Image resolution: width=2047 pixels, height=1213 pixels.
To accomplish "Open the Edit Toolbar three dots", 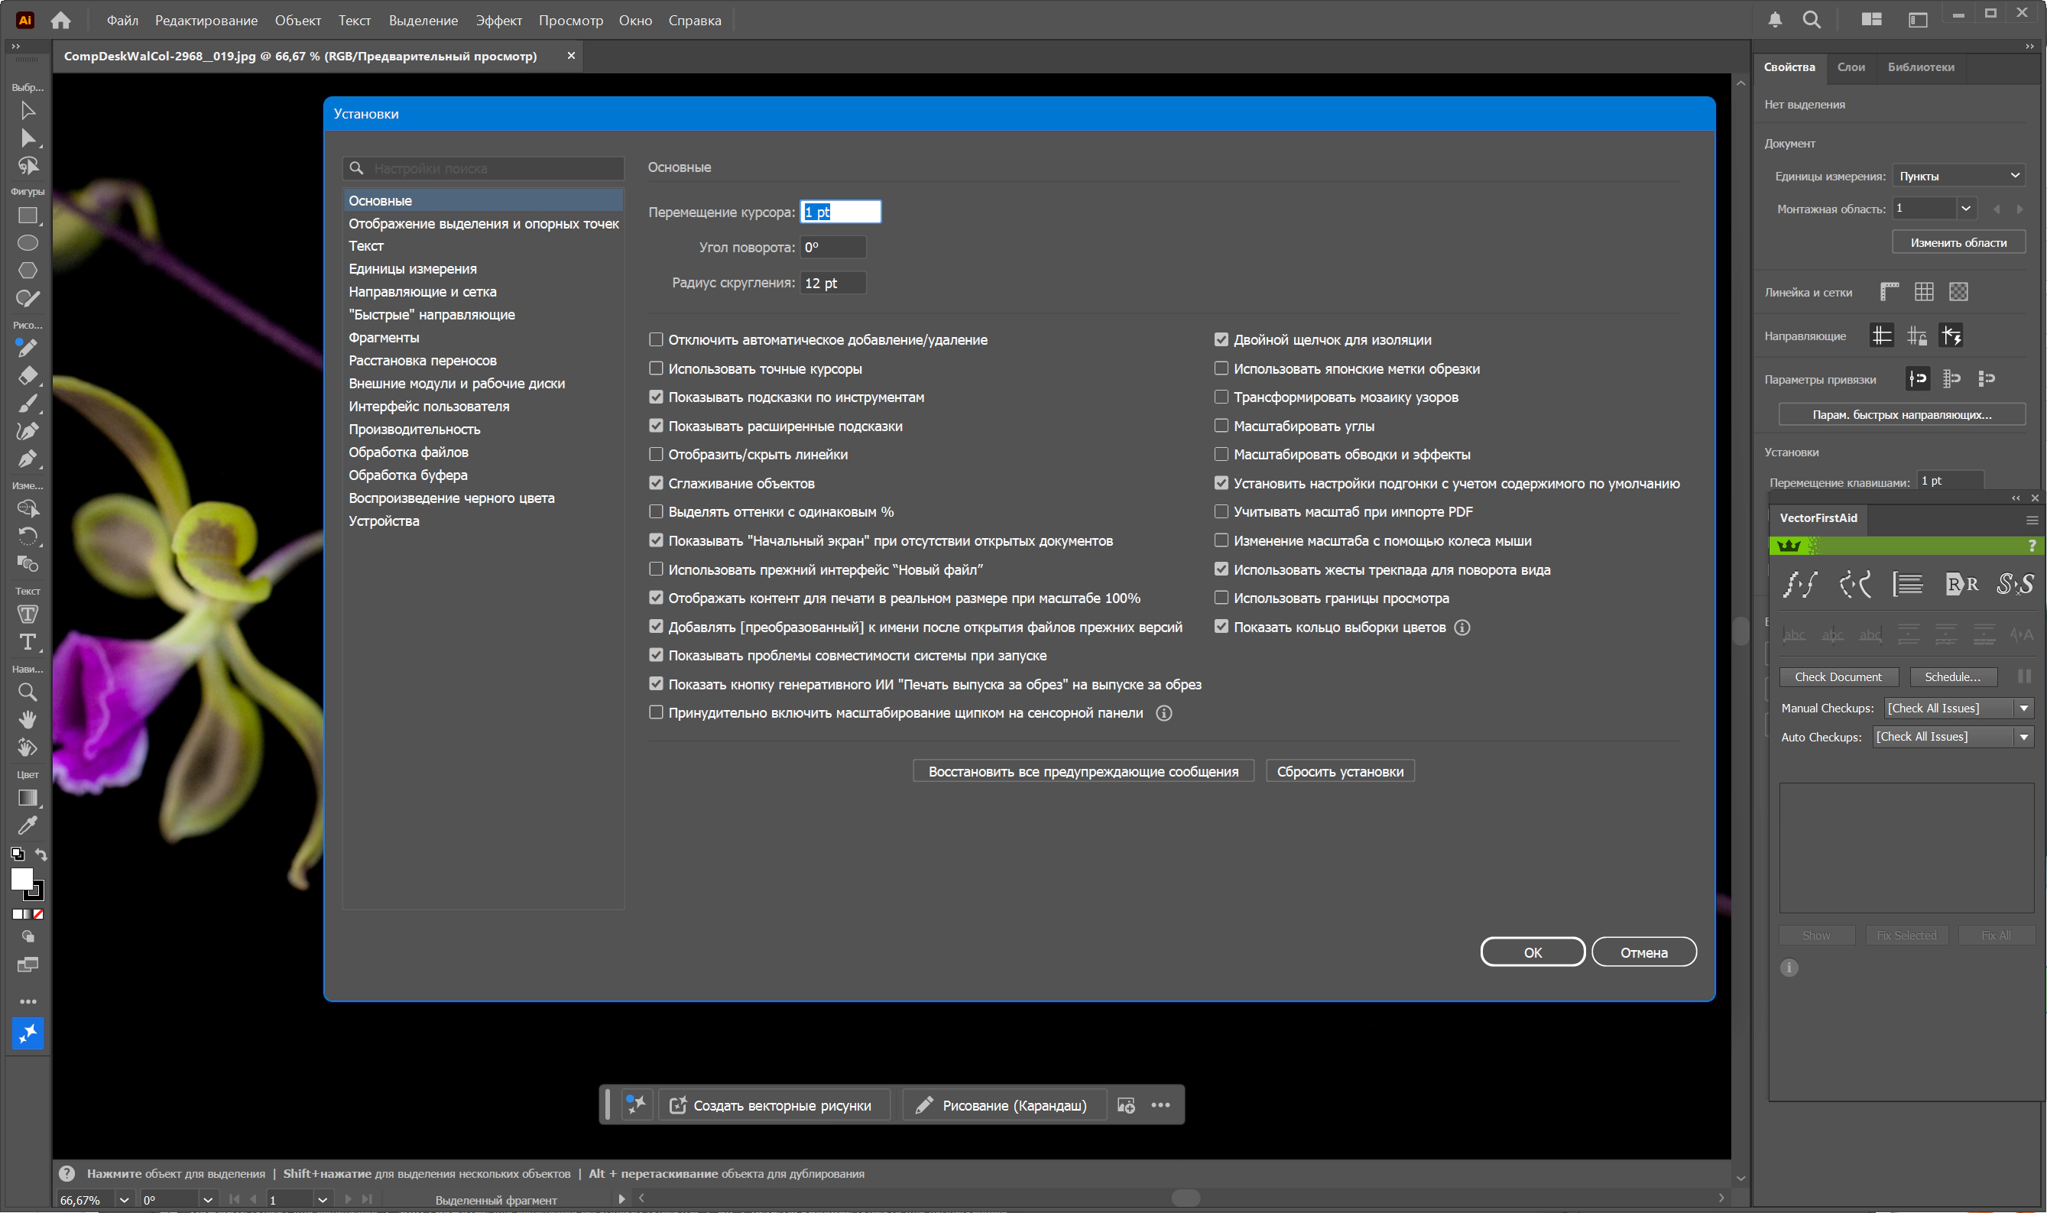I will (x=28, y=1001).
